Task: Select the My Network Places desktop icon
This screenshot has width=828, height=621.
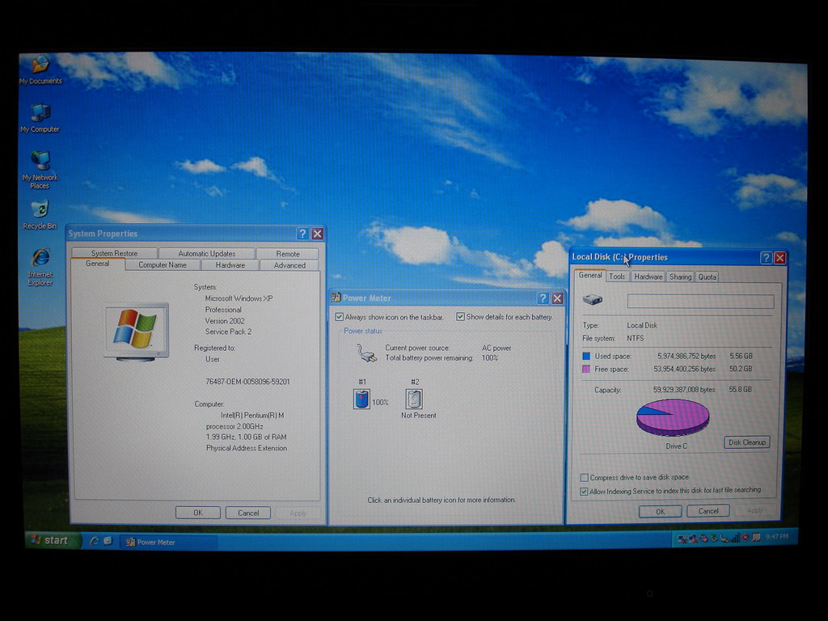Action: click(40, 170)
